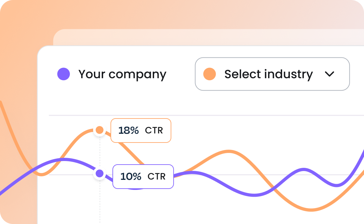Viewport: 364px width, 224px height.
Task: Click the 10% value in purple tooltip
Action: (x=131, y=177)
